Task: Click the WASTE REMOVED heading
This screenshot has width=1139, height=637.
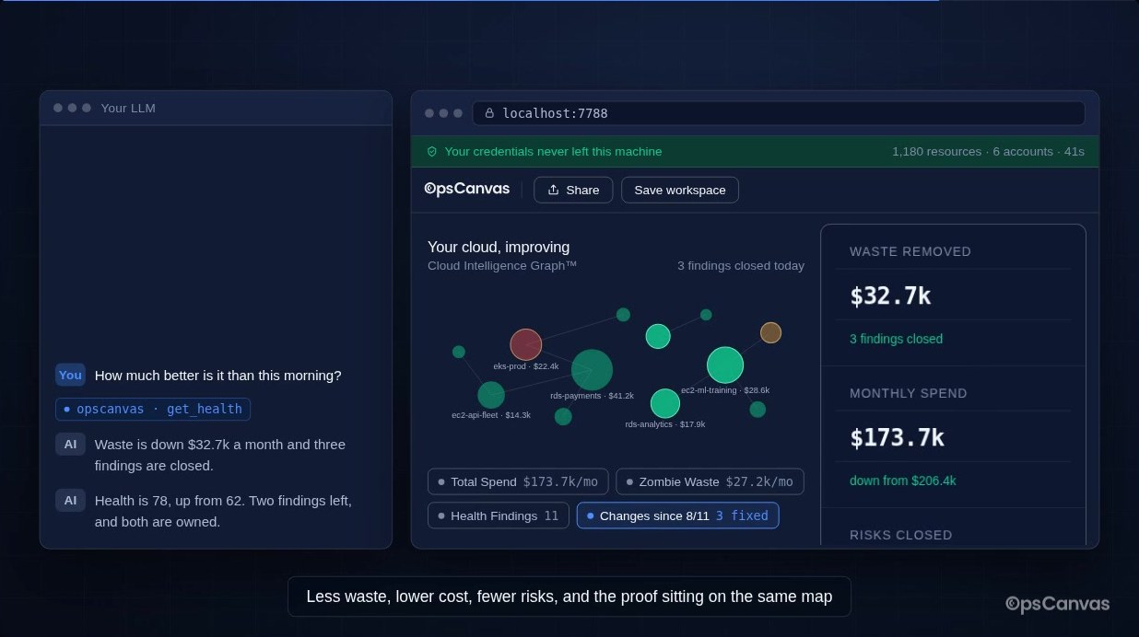Action: pos(910,251)
